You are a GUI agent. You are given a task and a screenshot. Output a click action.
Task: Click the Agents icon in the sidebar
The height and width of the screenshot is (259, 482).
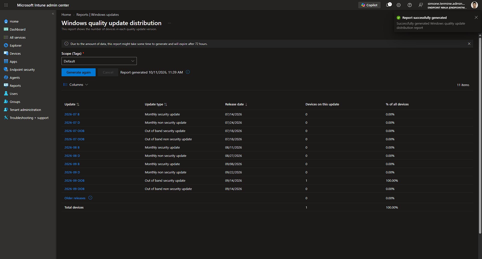[6, 78]
